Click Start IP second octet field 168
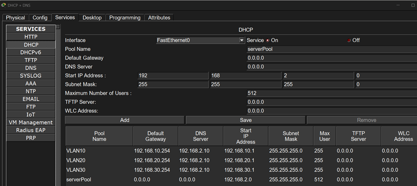The image size is (417, 186). tap(245, 76)
